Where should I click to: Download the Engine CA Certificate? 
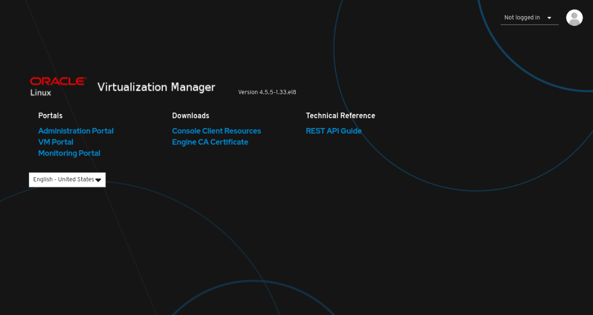coord(210,142)
